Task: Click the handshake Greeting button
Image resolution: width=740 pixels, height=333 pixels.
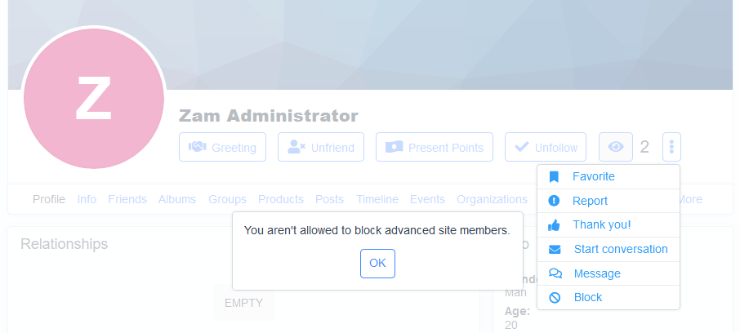Action: pyautogui.click(x=222, y=147)
